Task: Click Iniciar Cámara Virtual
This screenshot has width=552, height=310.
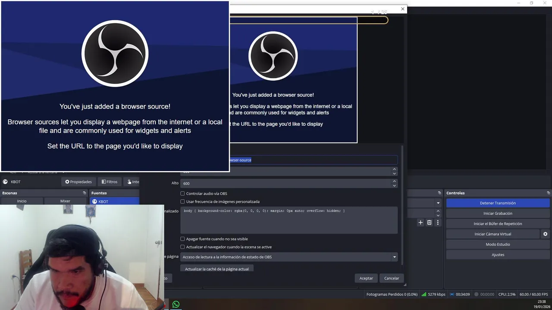Action: point(492,234)
